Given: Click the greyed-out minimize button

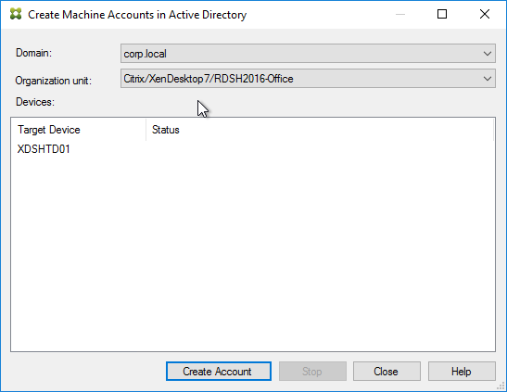Looking at the screenshot, I should pos(400,14).
